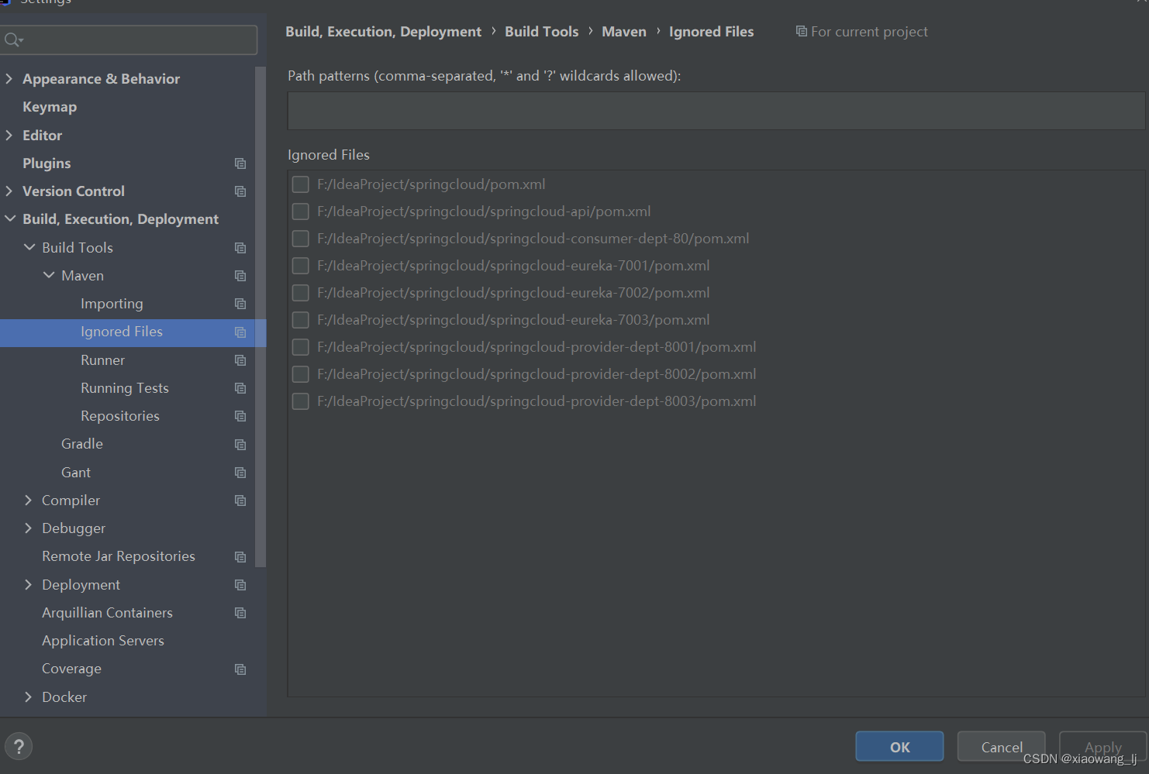The height and width of the screenshot is (774, 1149).
Task: Click project-level icon beside Version Control
Action: click(240, 191)
